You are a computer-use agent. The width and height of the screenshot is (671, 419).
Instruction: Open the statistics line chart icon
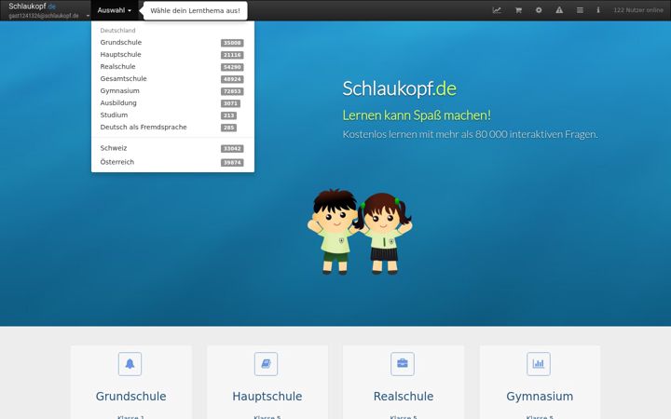coord(497,10)
